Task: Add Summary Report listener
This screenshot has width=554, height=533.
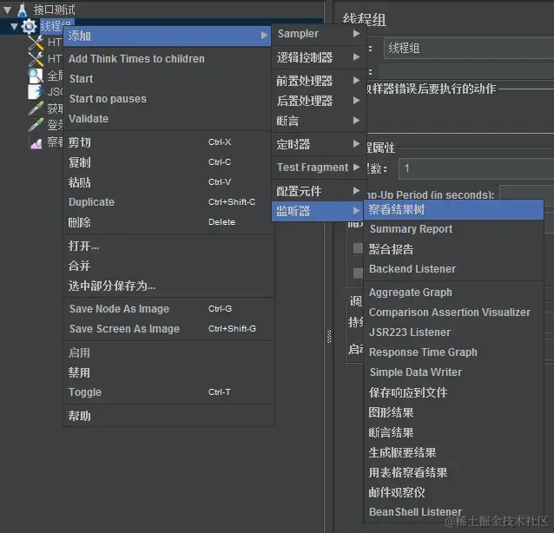Action: point(453,229)
